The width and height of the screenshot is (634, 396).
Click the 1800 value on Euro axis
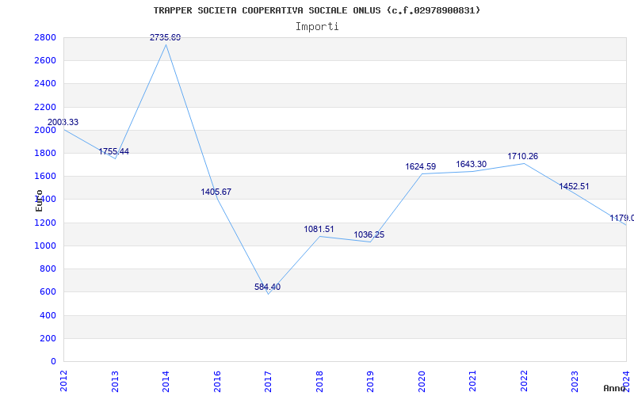(x=45, y=153)
